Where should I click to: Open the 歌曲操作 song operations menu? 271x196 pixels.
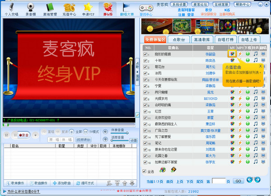39,183
